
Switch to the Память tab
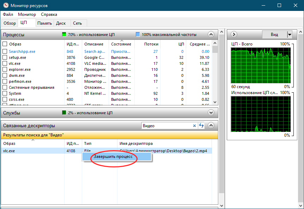[x=45, y=23]
